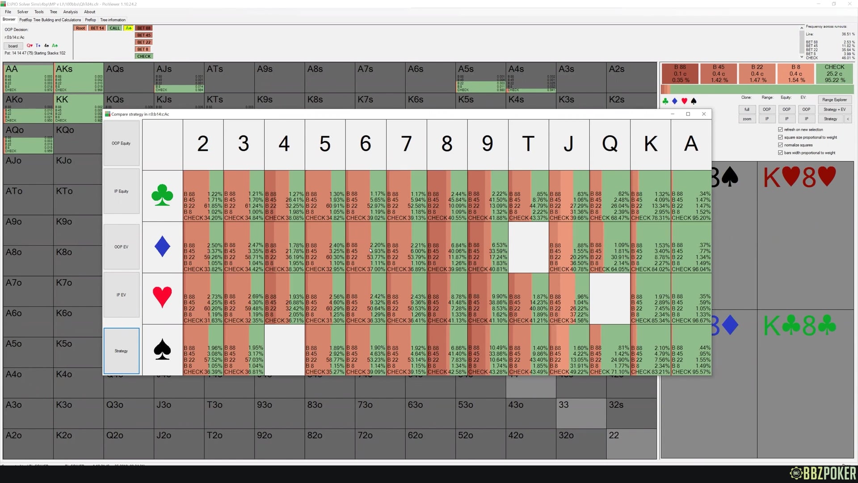Click the collapse arrow next to Strategy
858x483 pixels.
click(848, 119)
